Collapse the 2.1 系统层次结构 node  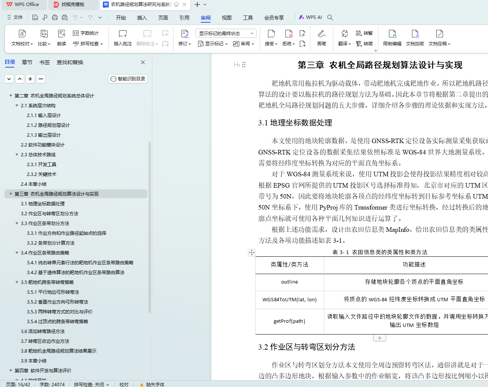click(17, 105)
